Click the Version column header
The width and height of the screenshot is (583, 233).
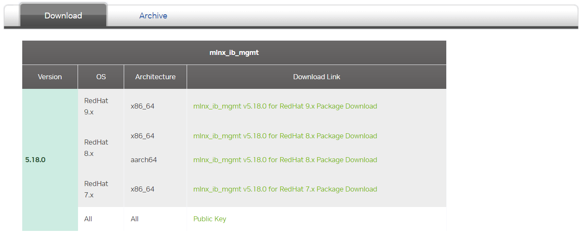[x=50, y=77]
